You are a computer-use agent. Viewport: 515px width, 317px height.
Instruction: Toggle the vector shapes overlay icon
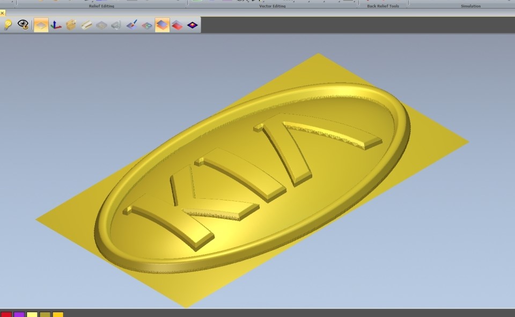pyautogui.click(x=147, y=25)
